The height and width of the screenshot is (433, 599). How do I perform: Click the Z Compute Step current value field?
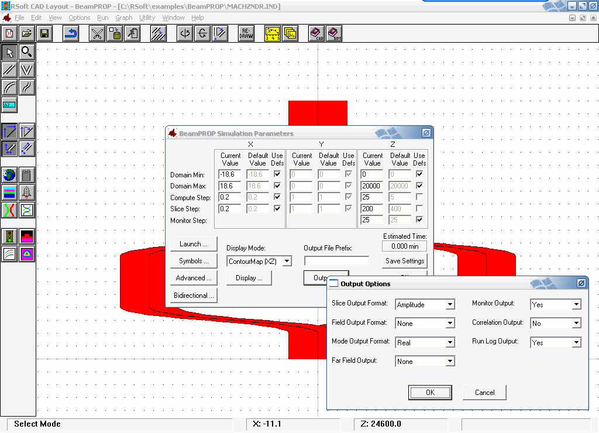(371, 197)
